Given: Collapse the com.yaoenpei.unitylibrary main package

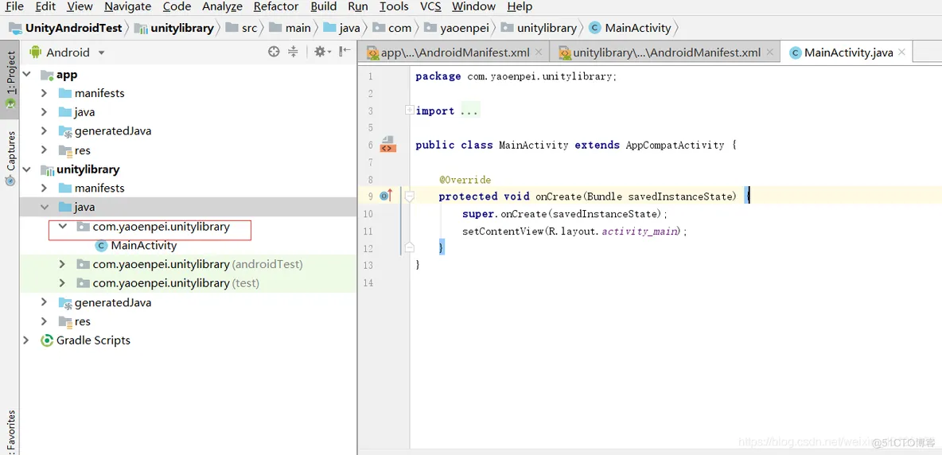Looking at the screenshot, I should (x=63, y=227).
